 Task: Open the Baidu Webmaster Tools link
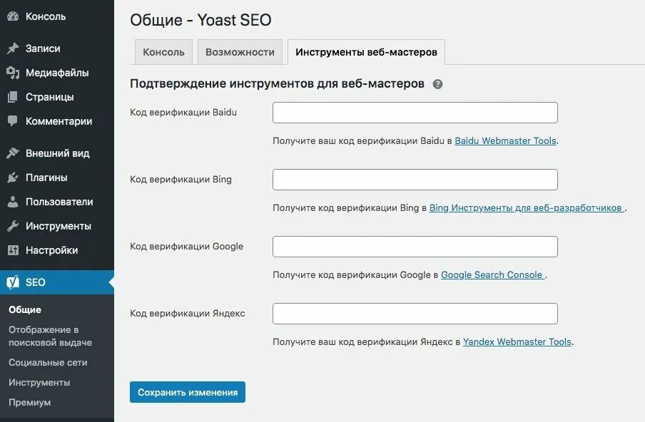tap(505, 141)
